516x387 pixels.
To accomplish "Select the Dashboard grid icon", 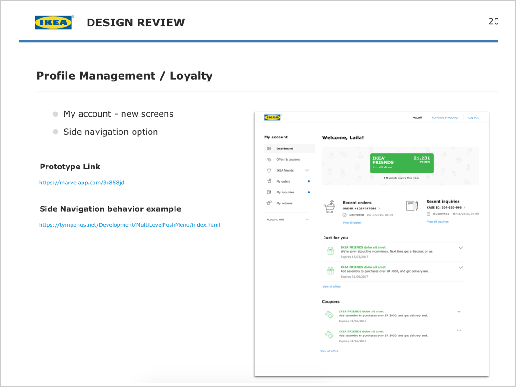I will (269, 148).
